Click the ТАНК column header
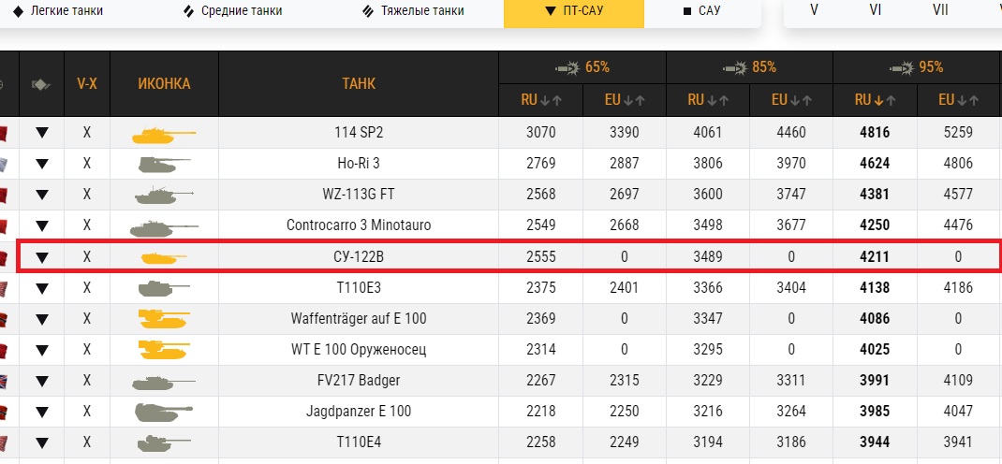The image size is (1002, 464). coord(359,84)
